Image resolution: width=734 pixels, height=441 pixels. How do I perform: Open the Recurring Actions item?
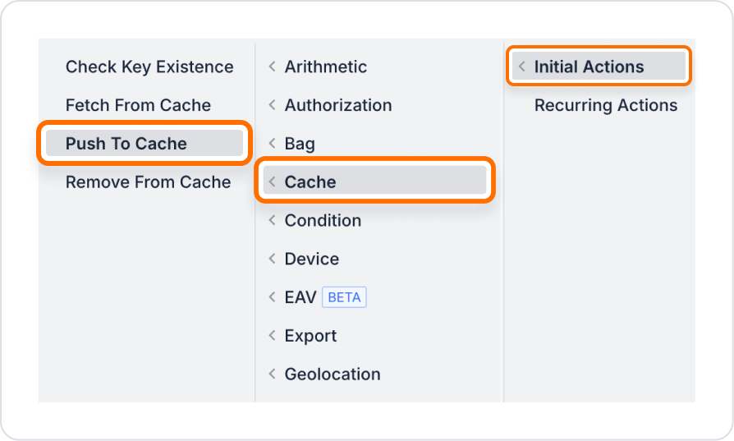point(606,105)
